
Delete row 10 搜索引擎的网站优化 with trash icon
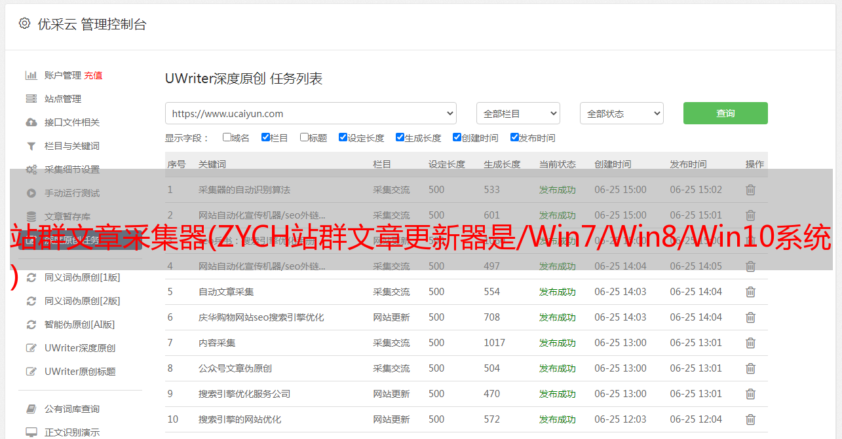(x=750, y=419)
